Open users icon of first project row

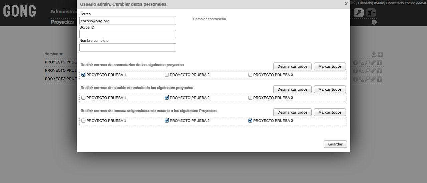[x=361, y=62]
